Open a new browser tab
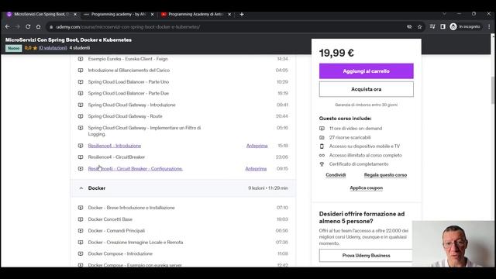496x279 pixels. (242, 14)
